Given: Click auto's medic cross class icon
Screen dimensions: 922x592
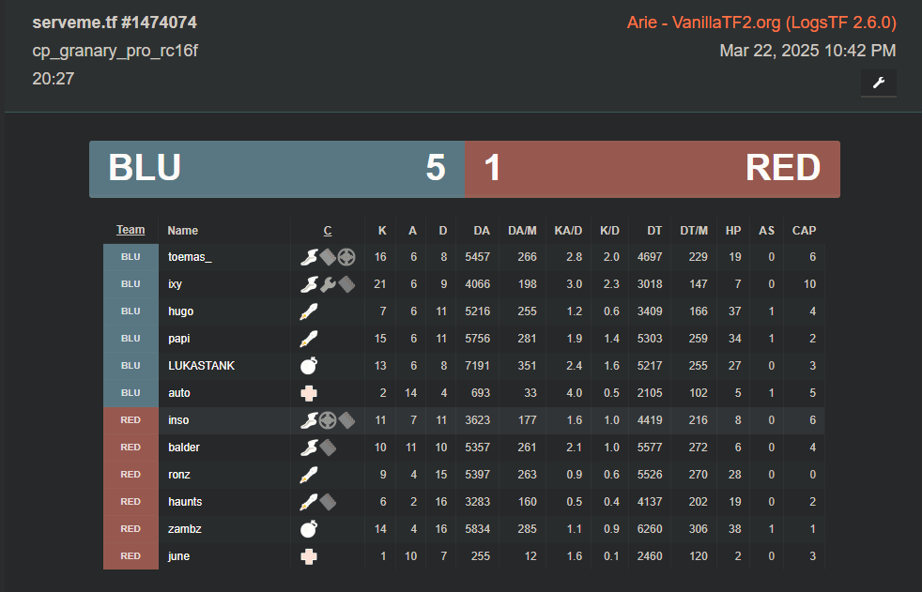Looking at the screenshot, I should [x=309, y=393].
